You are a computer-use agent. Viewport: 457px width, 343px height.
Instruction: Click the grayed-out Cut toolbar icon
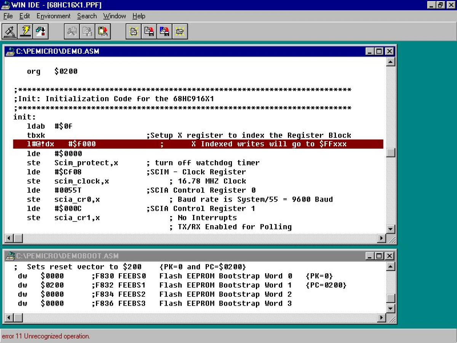tap(72, 31)
